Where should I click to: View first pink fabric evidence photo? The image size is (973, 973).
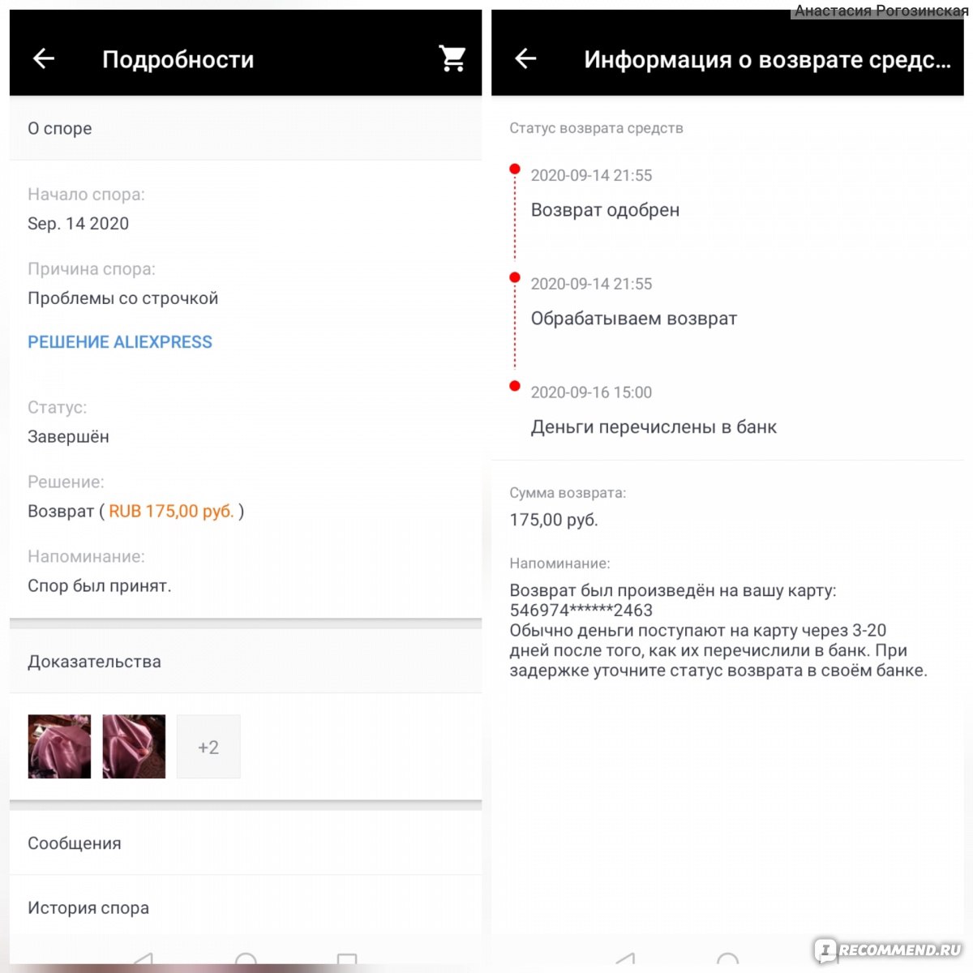pos(59,747)
